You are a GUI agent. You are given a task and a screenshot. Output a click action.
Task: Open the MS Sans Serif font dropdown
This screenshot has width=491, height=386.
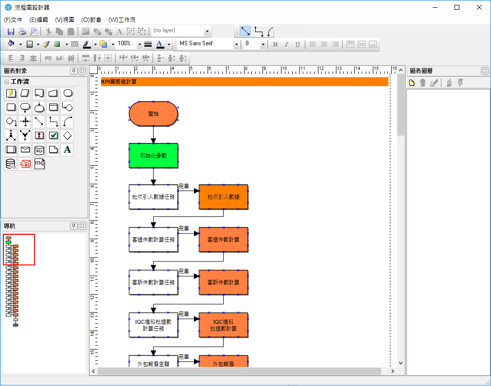tap(236, 44)
